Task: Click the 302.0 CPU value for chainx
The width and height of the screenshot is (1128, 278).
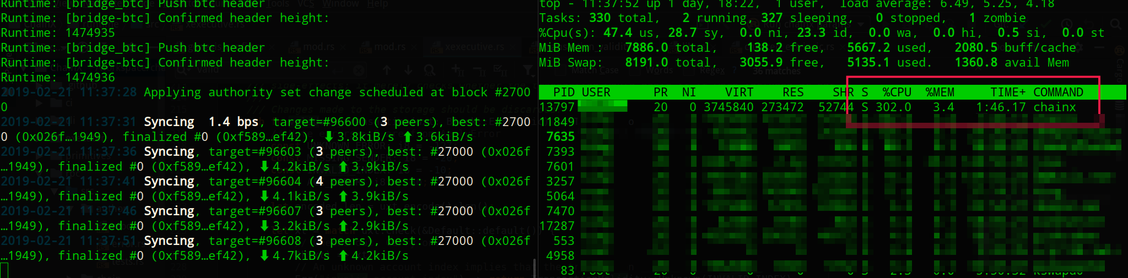Action: [x=893, y=107]
